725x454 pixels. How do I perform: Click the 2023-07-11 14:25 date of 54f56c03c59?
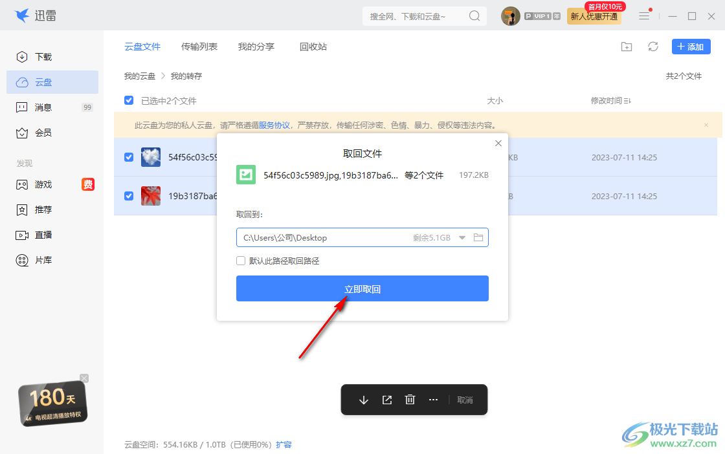624,158
